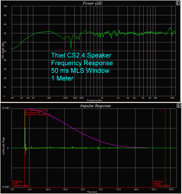Click the left red cursor line in the impulse plot
Image resolution: width=182 pixels, height=194 pixels.
click(25, 164)
